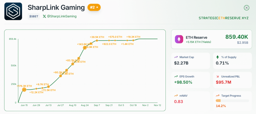This screenshot has height=114, width=256.
Task: Click the Target Progress icon
Action: (x=217, y=96)
